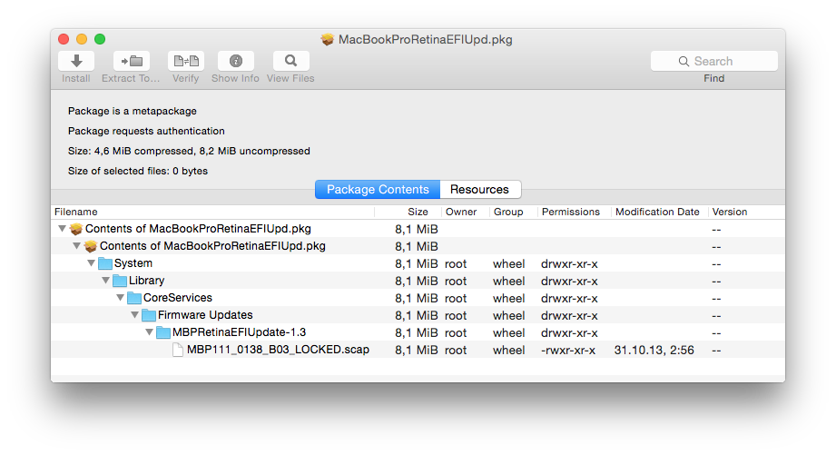The width and height of the screenshot is (836, 455).
Task: Open the Show Info icon
Action: (x=236, y=61)
